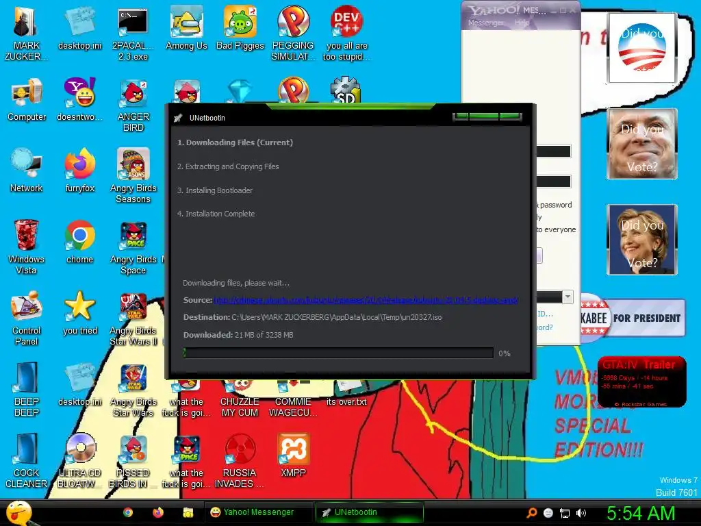Image resolution: width=701 pixels, height=526 pixels.
Task: Switch to Yahoo! Messenger taskbar button
Action: pyautogui.click(x=258, y=512)
